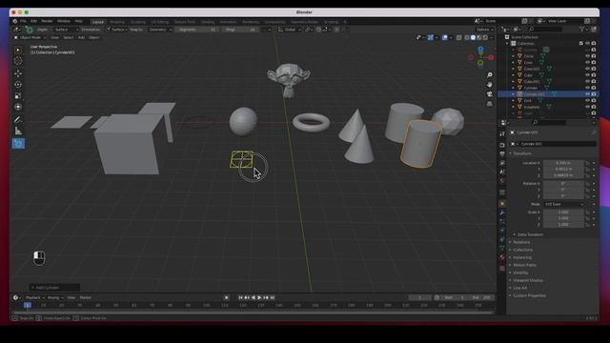
Task: Select the Move tool
Action: coord(18,73)
